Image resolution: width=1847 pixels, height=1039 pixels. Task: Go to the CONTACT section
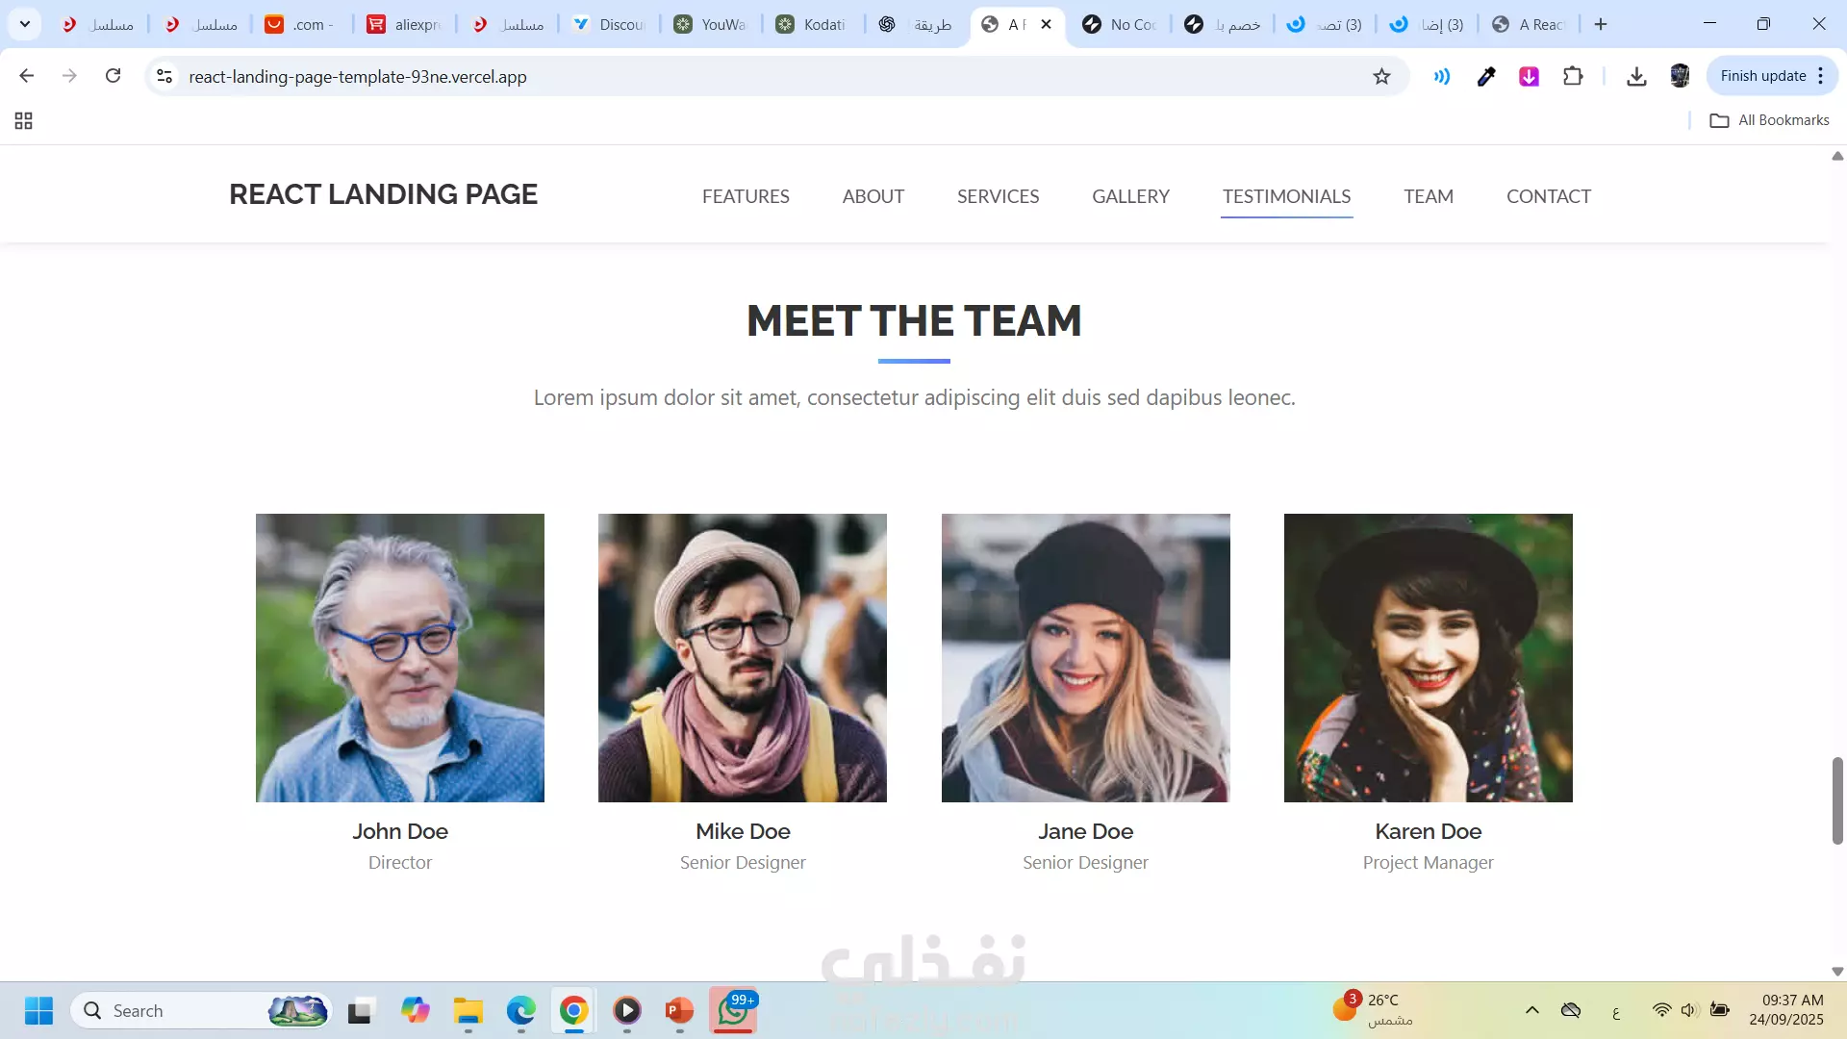tap(1548, 196)
